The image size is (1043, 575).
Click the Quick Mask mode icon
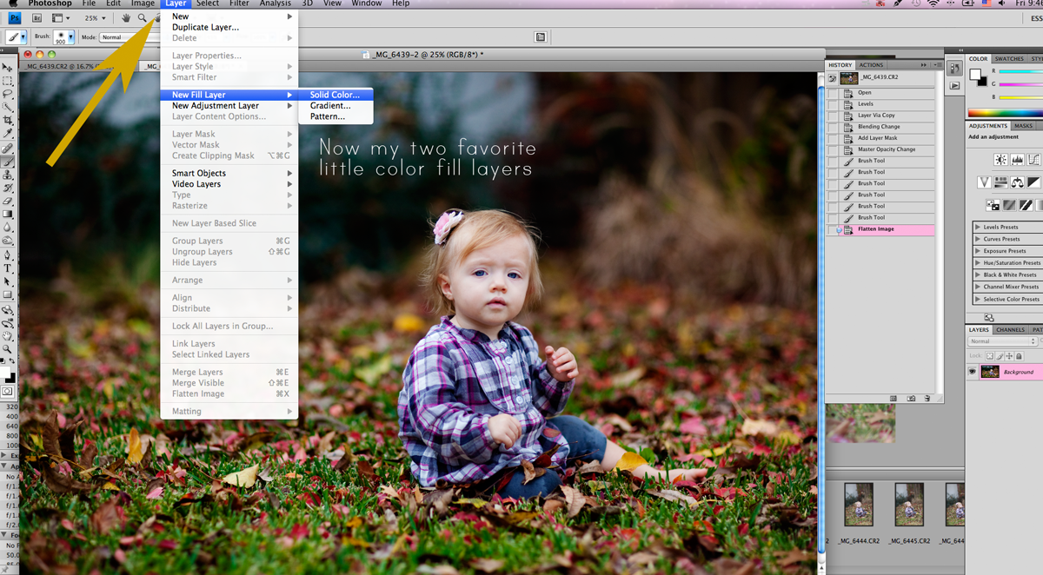click(x=8, y=392)
